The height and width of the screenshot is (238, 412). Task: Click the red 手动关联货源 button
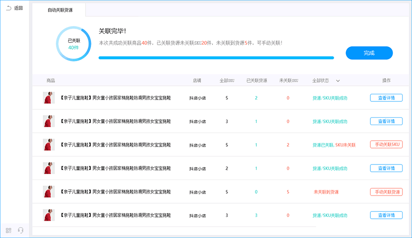click(x=386, y=192)
